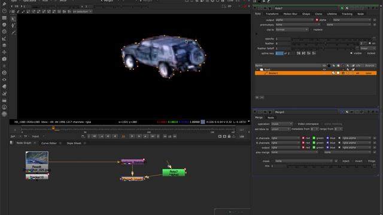
Task: Toggle red checkbox in A channels row
Action: click(x=303, y=138)
